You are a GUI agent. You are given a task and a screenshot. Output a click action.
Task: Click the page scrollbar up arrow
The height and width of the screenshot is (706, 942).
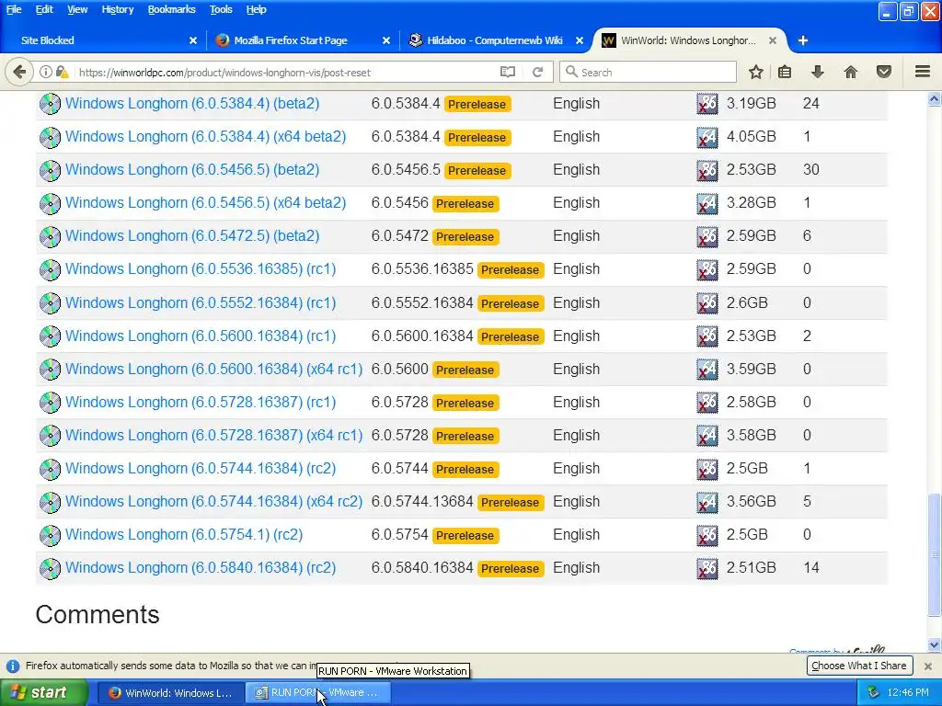(934, 99)
